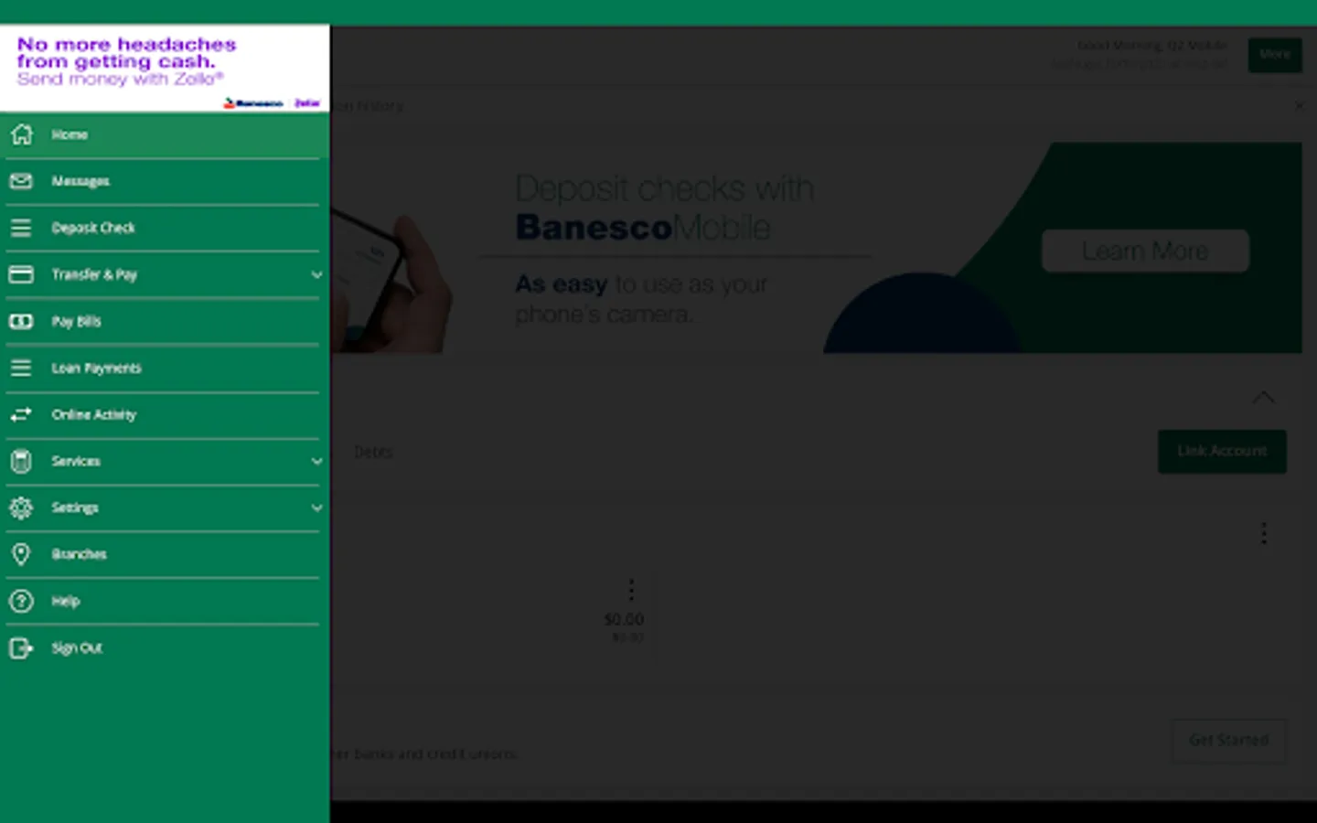This screenshot has width=1317, height=823.
Task: Select Sign Out menu item
Action: [165, 647]
